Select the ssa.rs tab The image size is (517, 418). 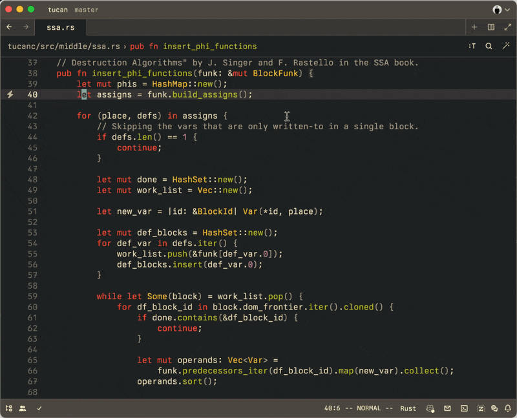click(61, 27)
